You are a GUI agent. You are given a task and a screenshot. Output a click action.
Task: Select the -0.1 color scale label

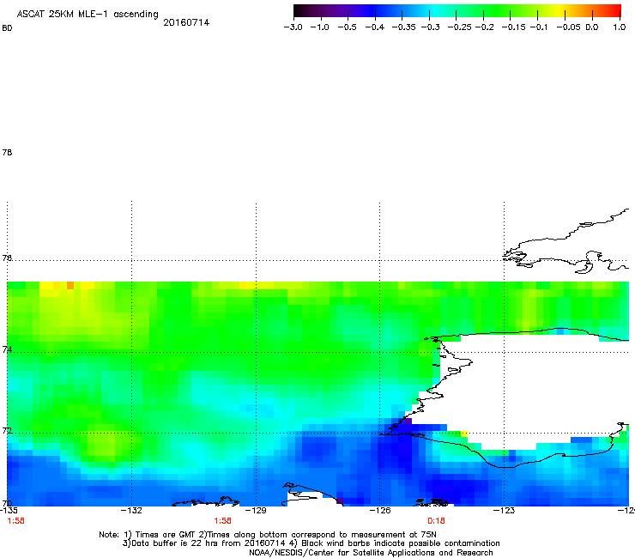point(539,27)
